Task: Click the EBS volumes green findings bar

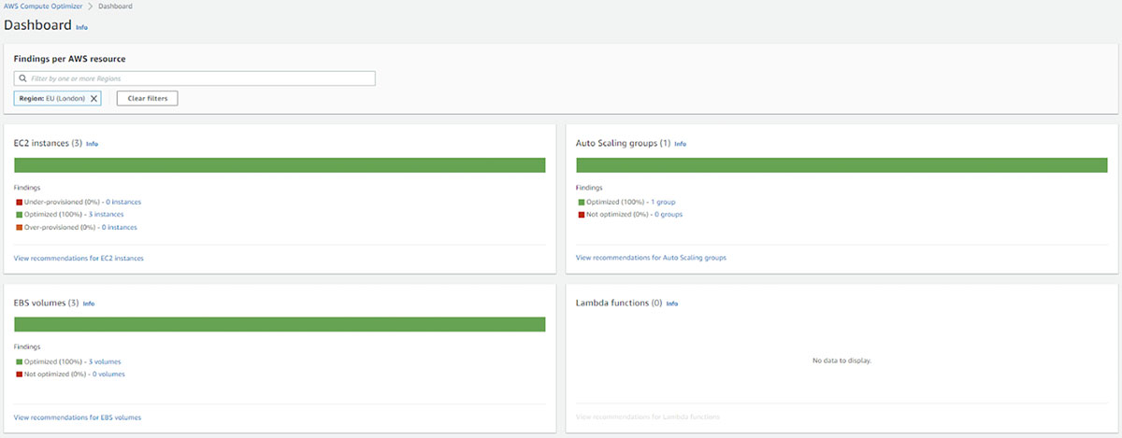Action: pyautogui.click(x=280, y=324)
